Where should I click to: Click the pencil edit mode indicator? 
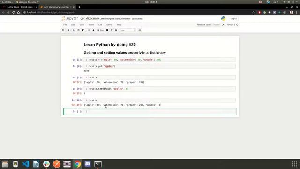223,25
